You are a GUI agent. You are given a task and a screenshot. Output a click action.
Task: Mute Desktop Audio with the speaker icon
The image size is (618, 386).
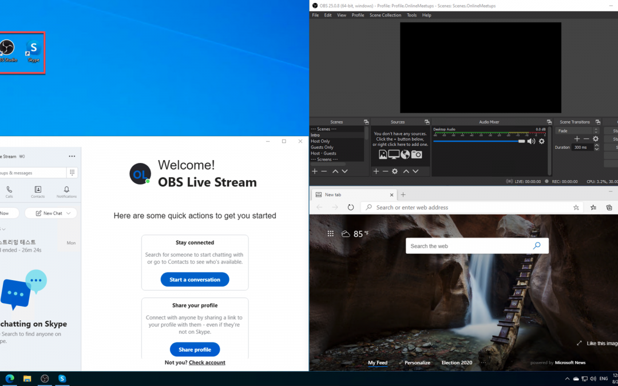[531, 141]
